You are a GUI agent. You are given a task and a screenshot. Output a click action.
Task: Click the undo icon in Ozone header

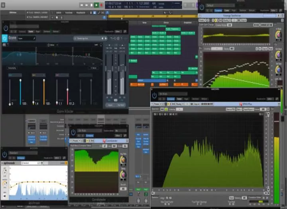(112, 38)
